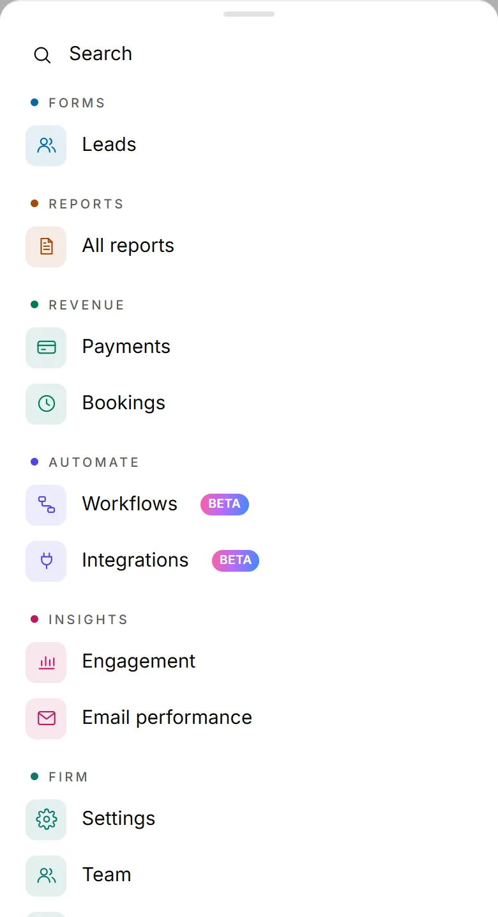Viewport: 498px width, 917px height.
Task: Open the Leads people icon
Action: tap(46, 146)
